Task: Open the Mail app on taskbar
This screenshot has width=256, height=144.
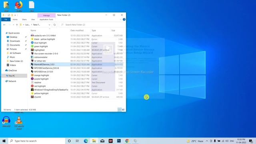Action: coord(102,141)
